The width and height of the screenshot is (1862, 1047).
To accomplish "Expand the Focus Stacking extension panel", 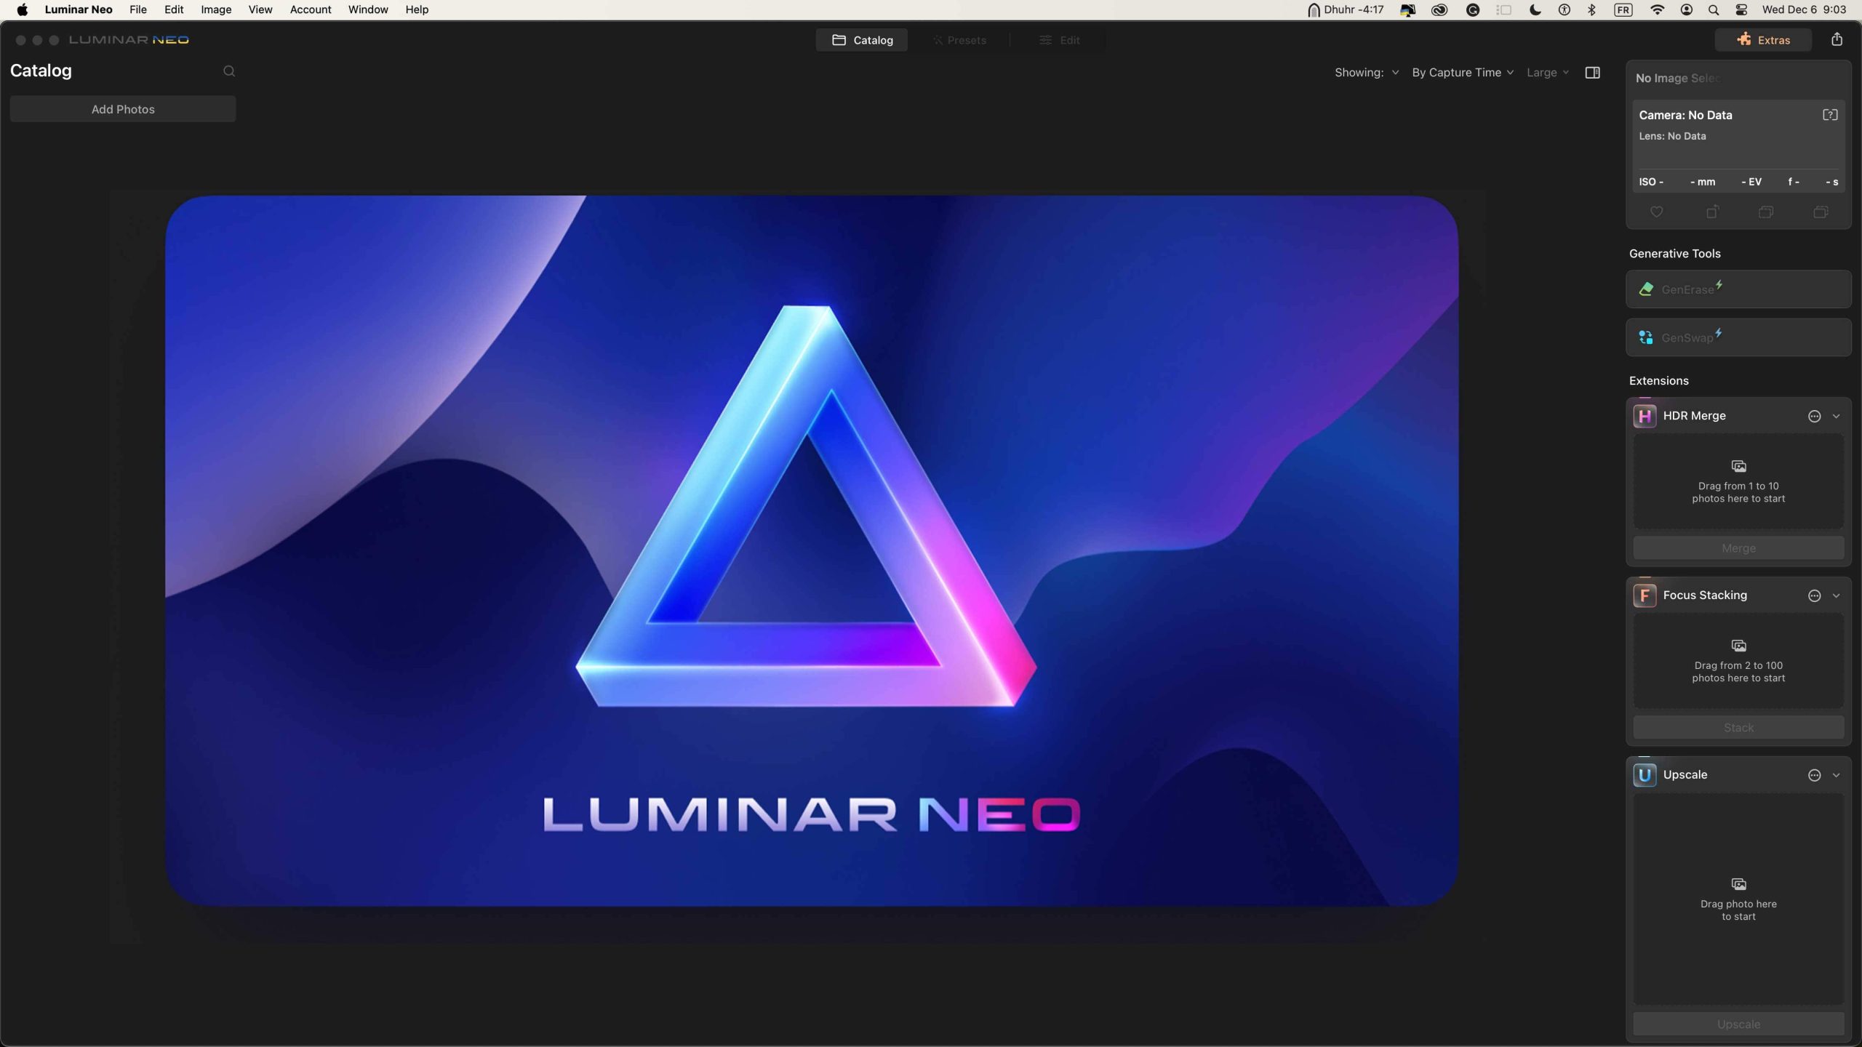I will (x=1840, y=595).
